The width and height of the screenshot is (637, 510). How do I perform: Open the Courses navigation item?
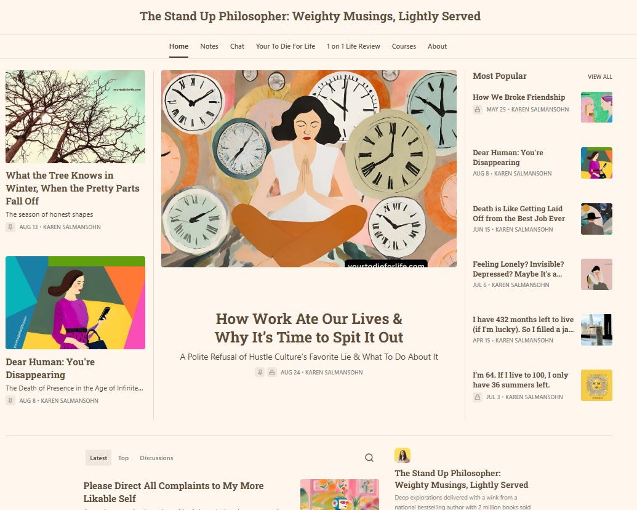[403, 46]
